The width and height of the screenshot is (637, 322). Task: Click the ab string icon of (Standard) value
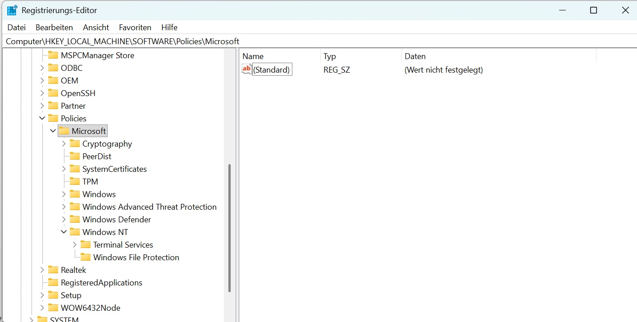[247, 69]
